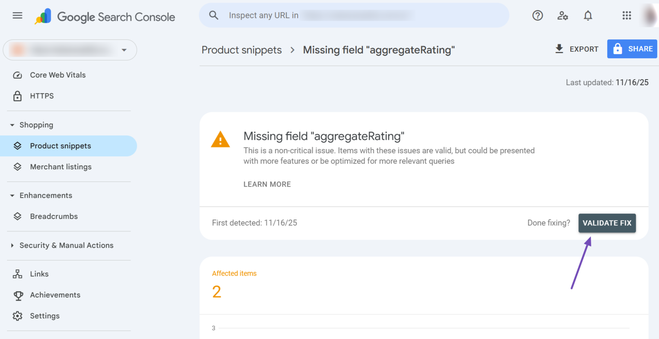Go back via the Product snippets breadcrumb

(x=241, y=49)
